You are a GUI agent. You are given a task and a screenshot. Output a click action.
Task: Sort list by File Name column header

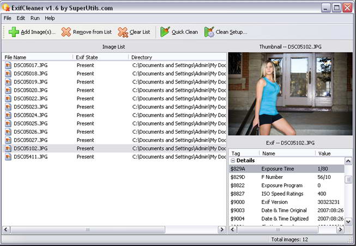coord(38,57)
